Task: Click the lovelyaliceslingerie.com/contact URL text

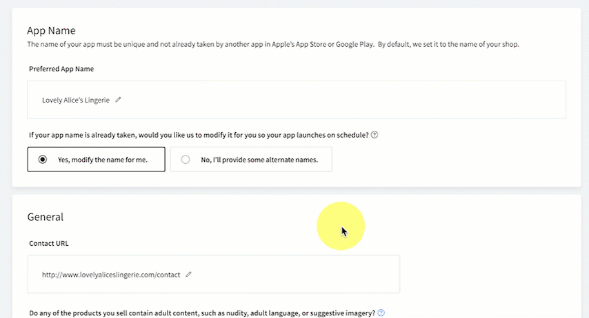Action: [111, 275]
